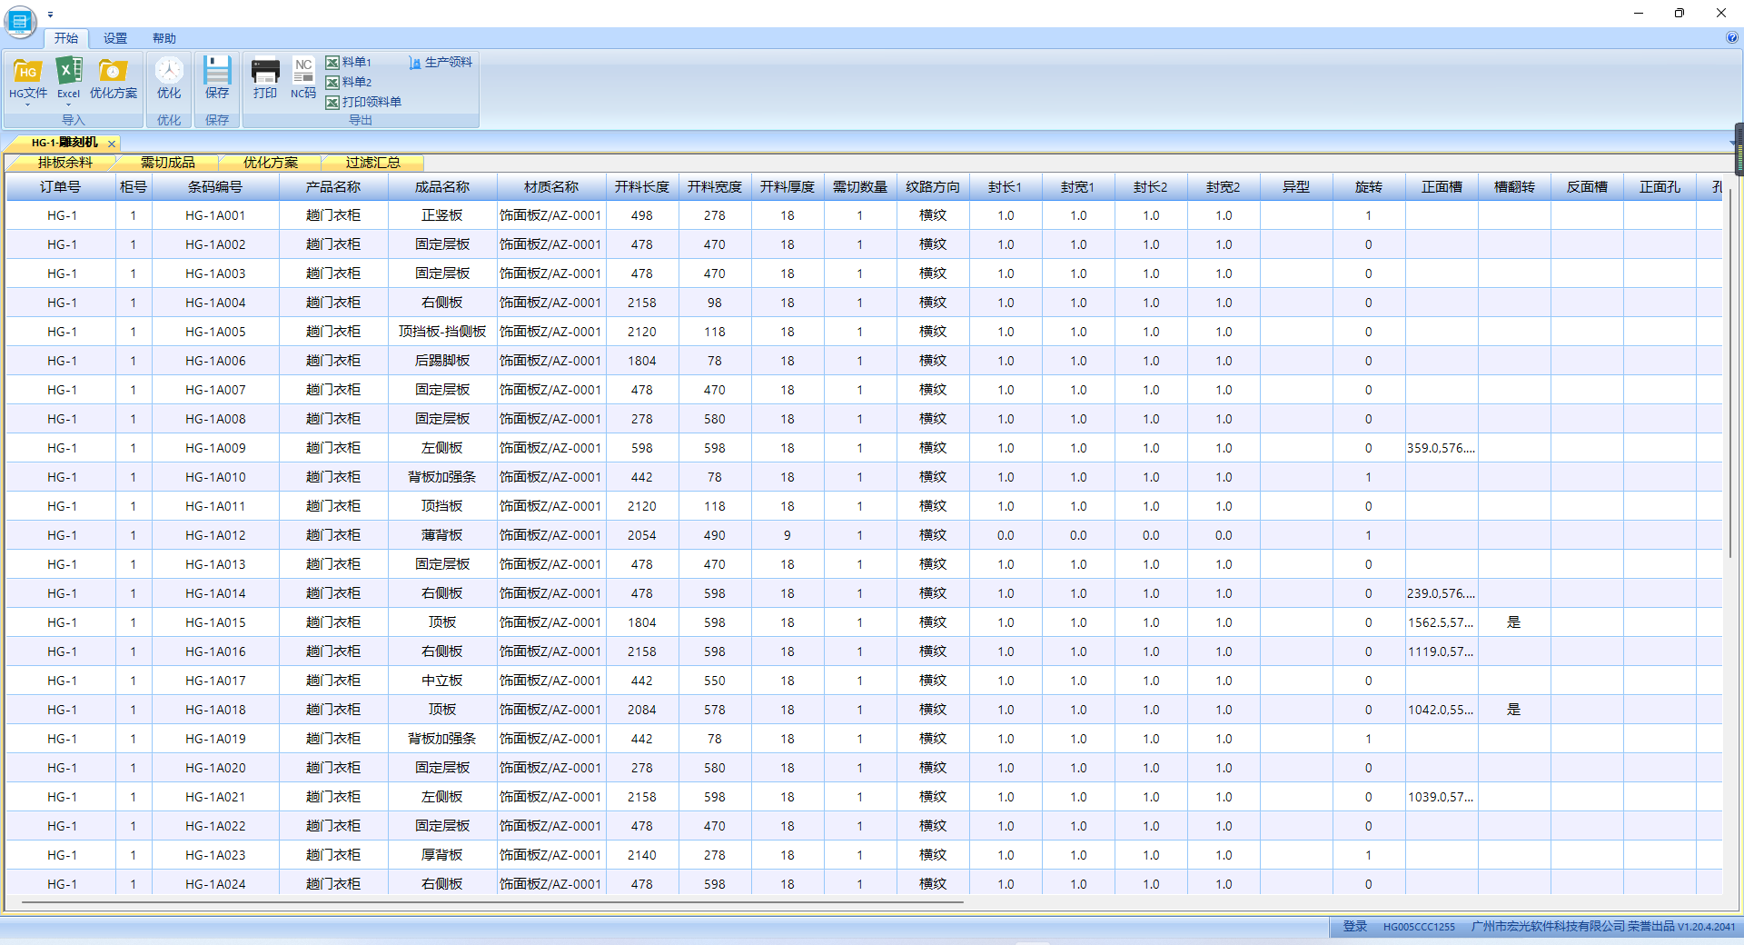The width and height of the screenshot is (1744, 945).
Task: Sort by the 条码编号 column header
Action: tap(215, 187)
